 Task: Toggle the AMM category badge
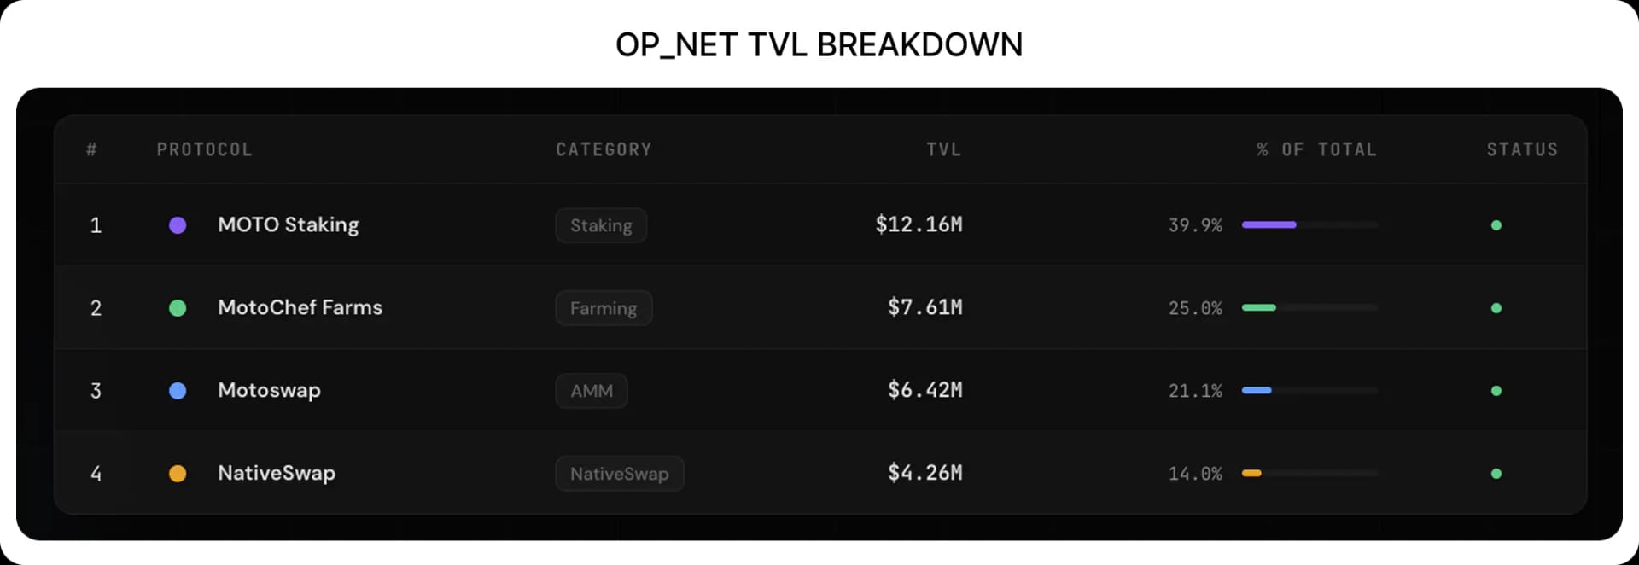point(592,391)
